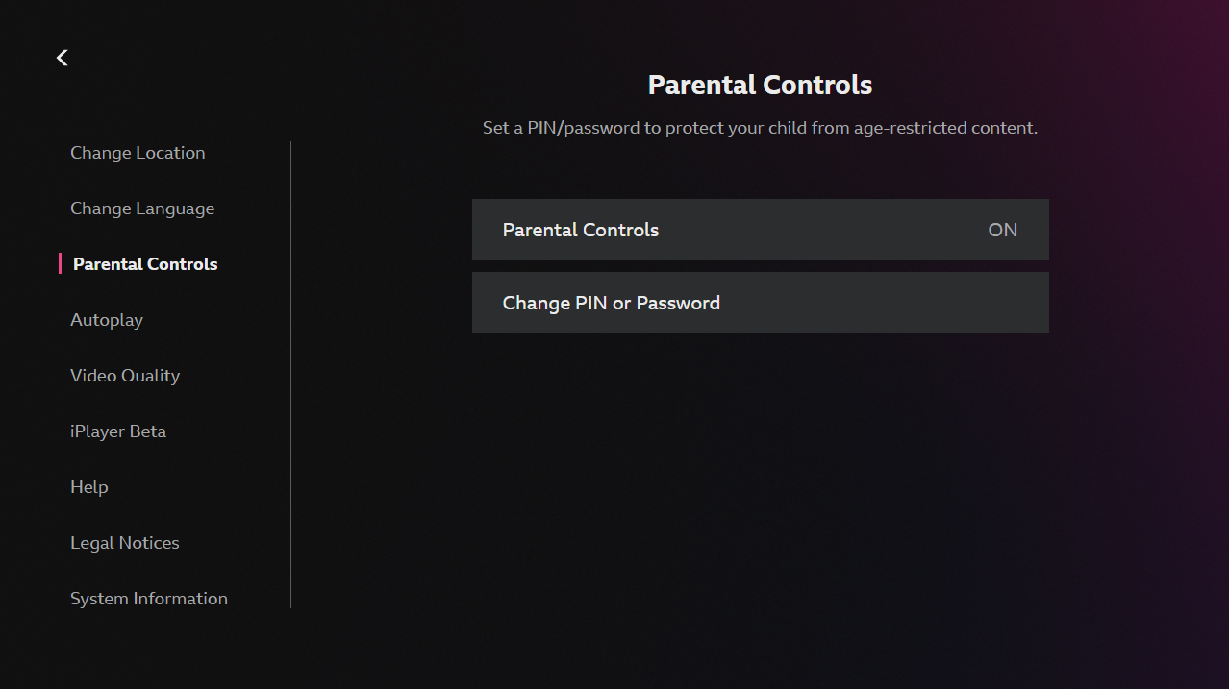Open the Parental Controls settings section
This screenshot has width=1229, height=689.
[143, 263]
